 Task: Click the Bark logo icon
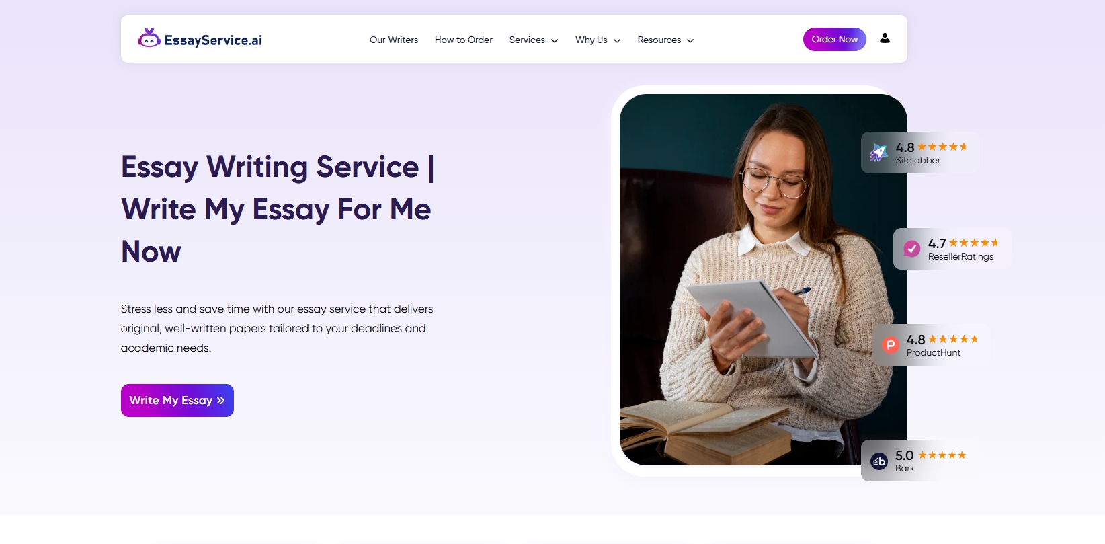tap(879, 461)
